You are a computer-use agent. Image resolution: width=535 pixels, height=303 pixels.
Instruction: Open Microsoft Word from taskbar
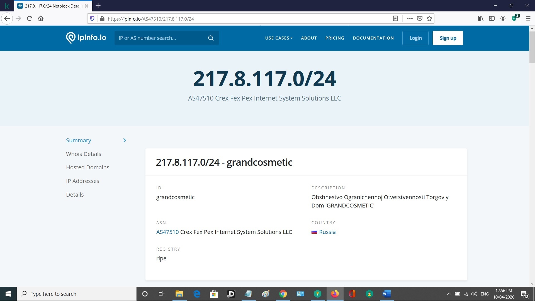pyautogui.click(x=387, y=294)
